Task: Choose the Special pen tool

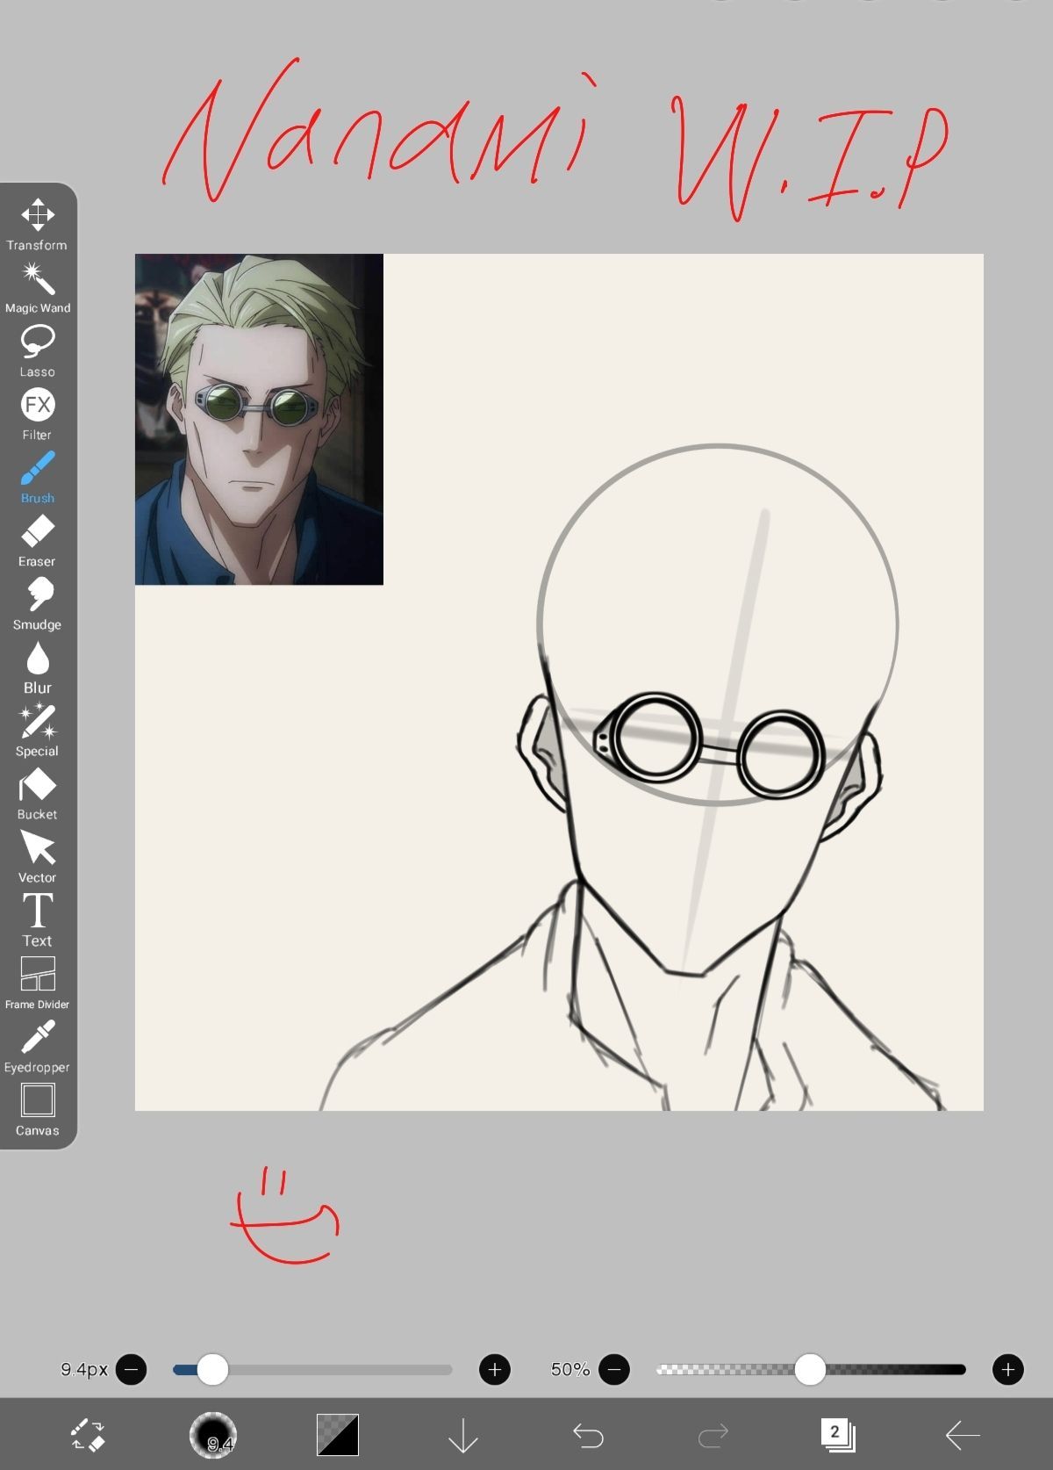Action: (37, 730)
